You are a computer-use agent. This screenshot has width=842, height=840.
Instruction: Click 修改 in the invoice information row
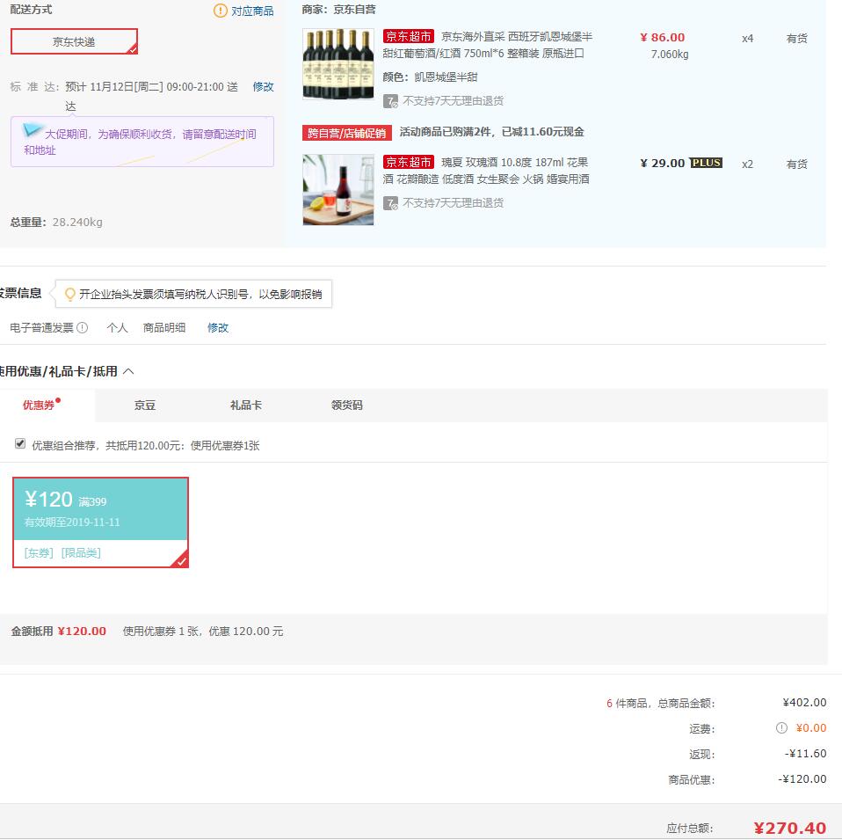(218, 327)
